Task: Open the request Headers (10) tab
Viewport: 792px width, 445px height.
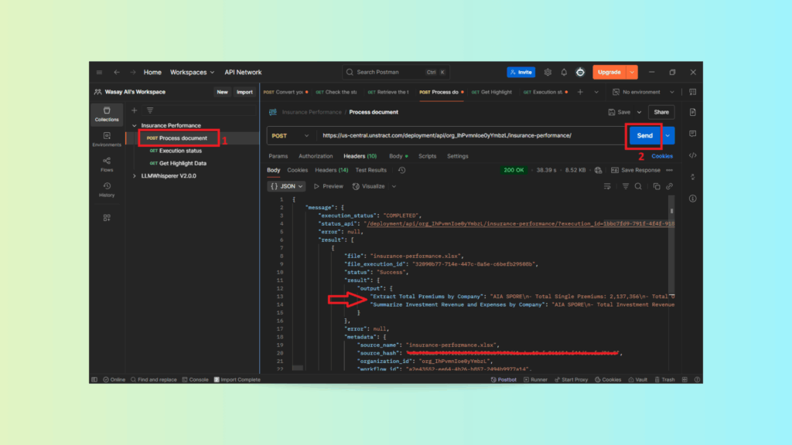Action: point(360,156)
